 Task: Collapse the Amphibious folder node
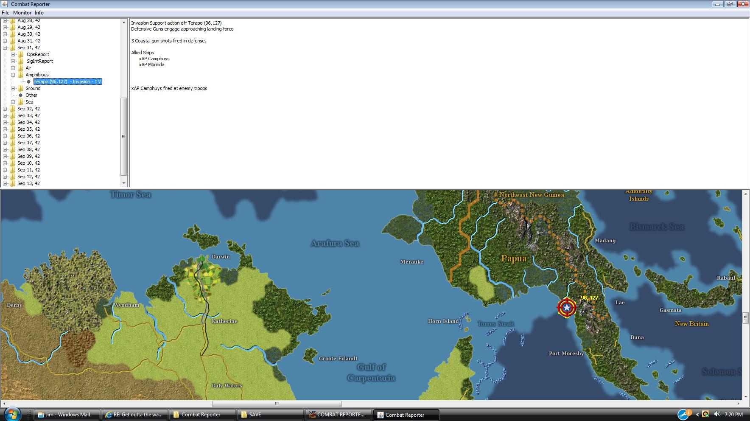tap(13, 75)
